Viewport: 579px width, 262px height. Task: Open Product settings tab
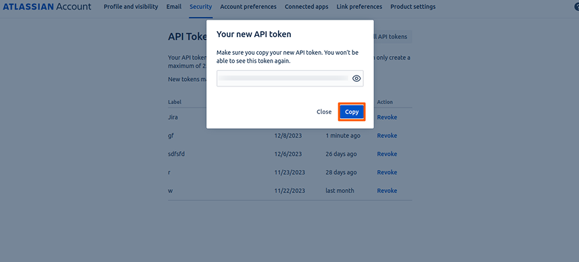(413, 7)
